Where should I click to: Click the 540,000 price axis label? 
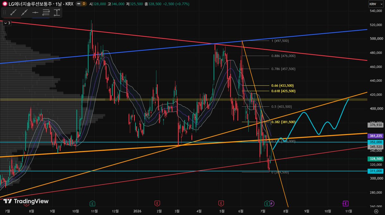click(x=377, y=11)
